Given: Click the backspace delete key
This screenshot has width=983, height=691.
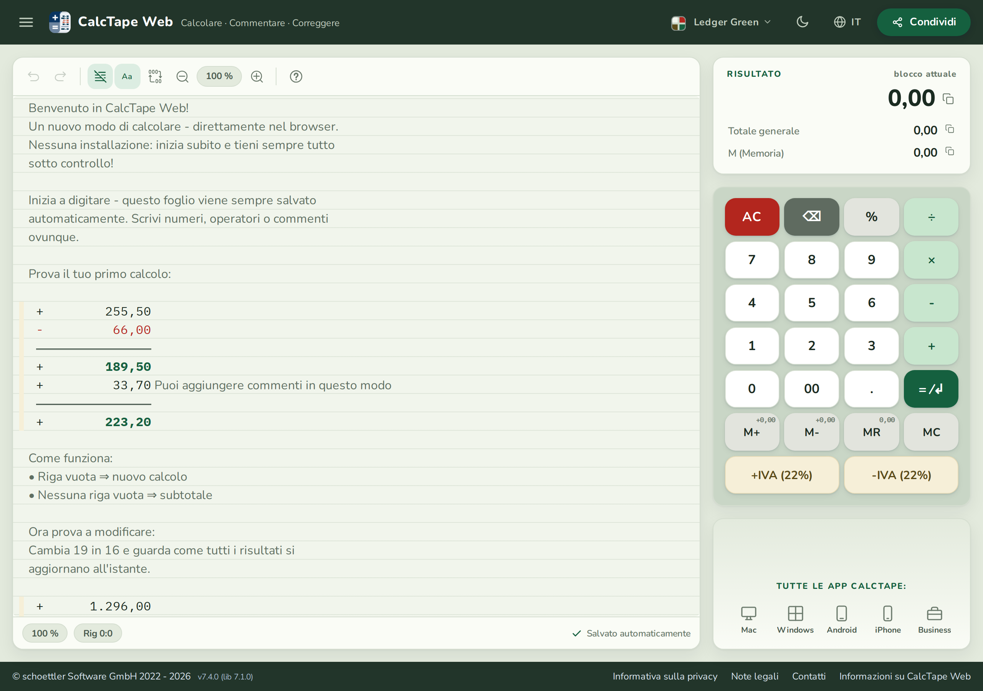Looking at the screenshot, I should pos(811,217).
